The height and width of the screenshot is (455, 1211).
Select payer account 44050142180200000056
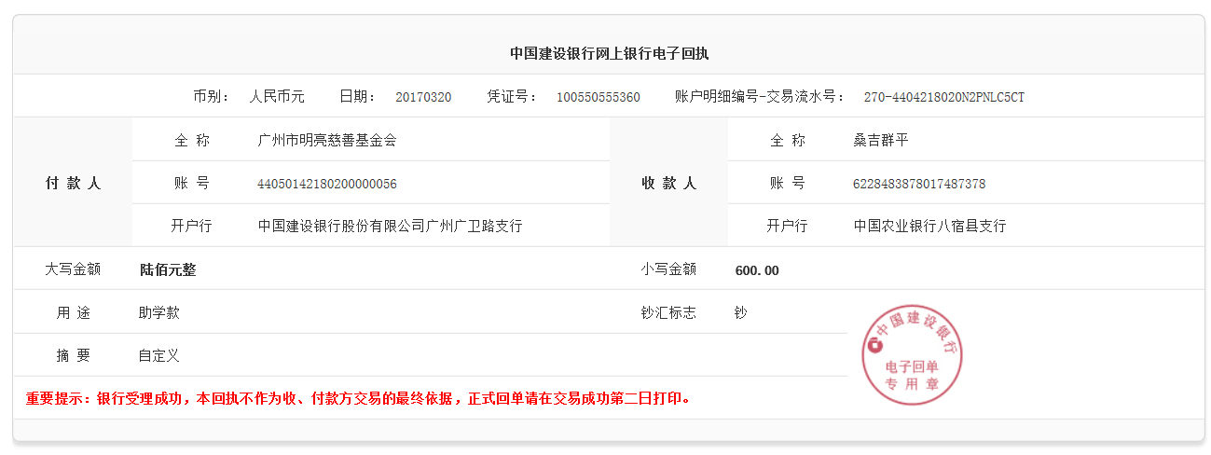(327, 184)
